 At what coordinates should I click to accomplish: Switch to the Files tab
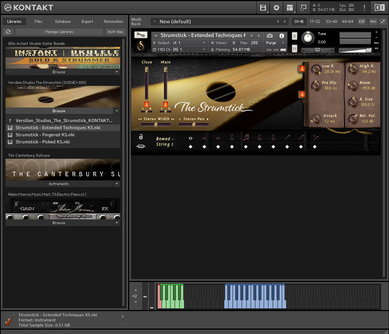coord(39,22)
